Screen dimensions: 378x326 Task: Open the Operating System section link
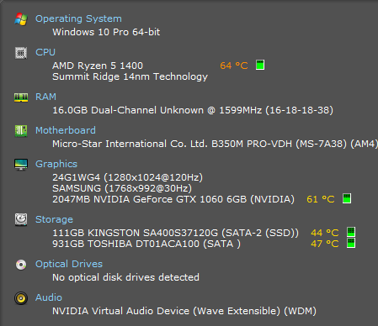(78, 18)
